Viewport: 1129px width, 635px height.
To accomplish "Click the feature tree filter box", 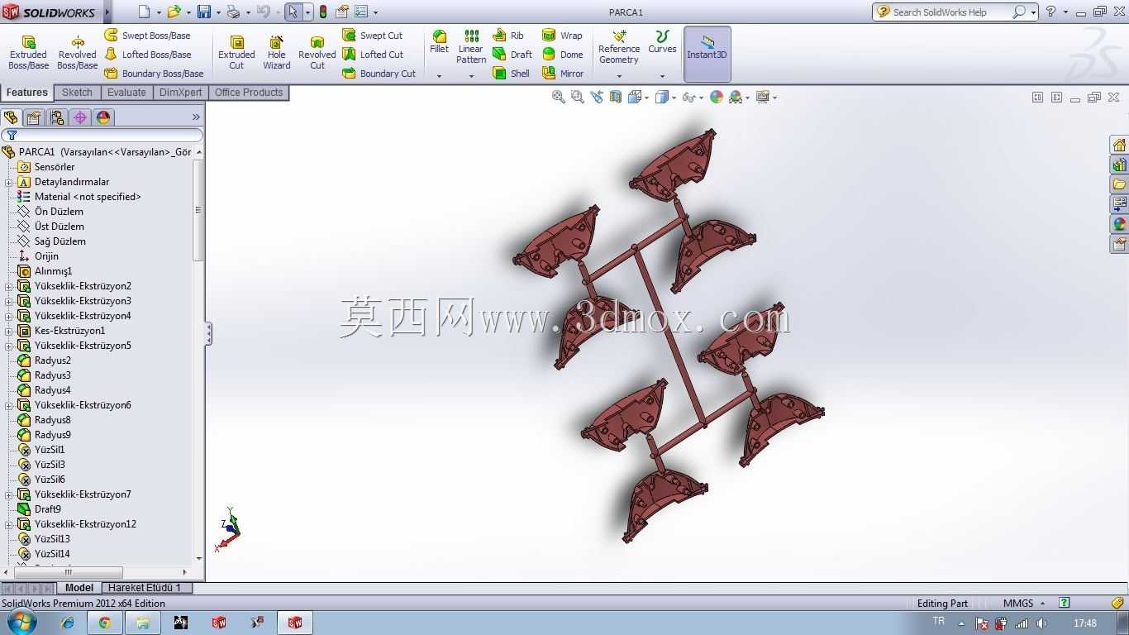I will 102,135.
